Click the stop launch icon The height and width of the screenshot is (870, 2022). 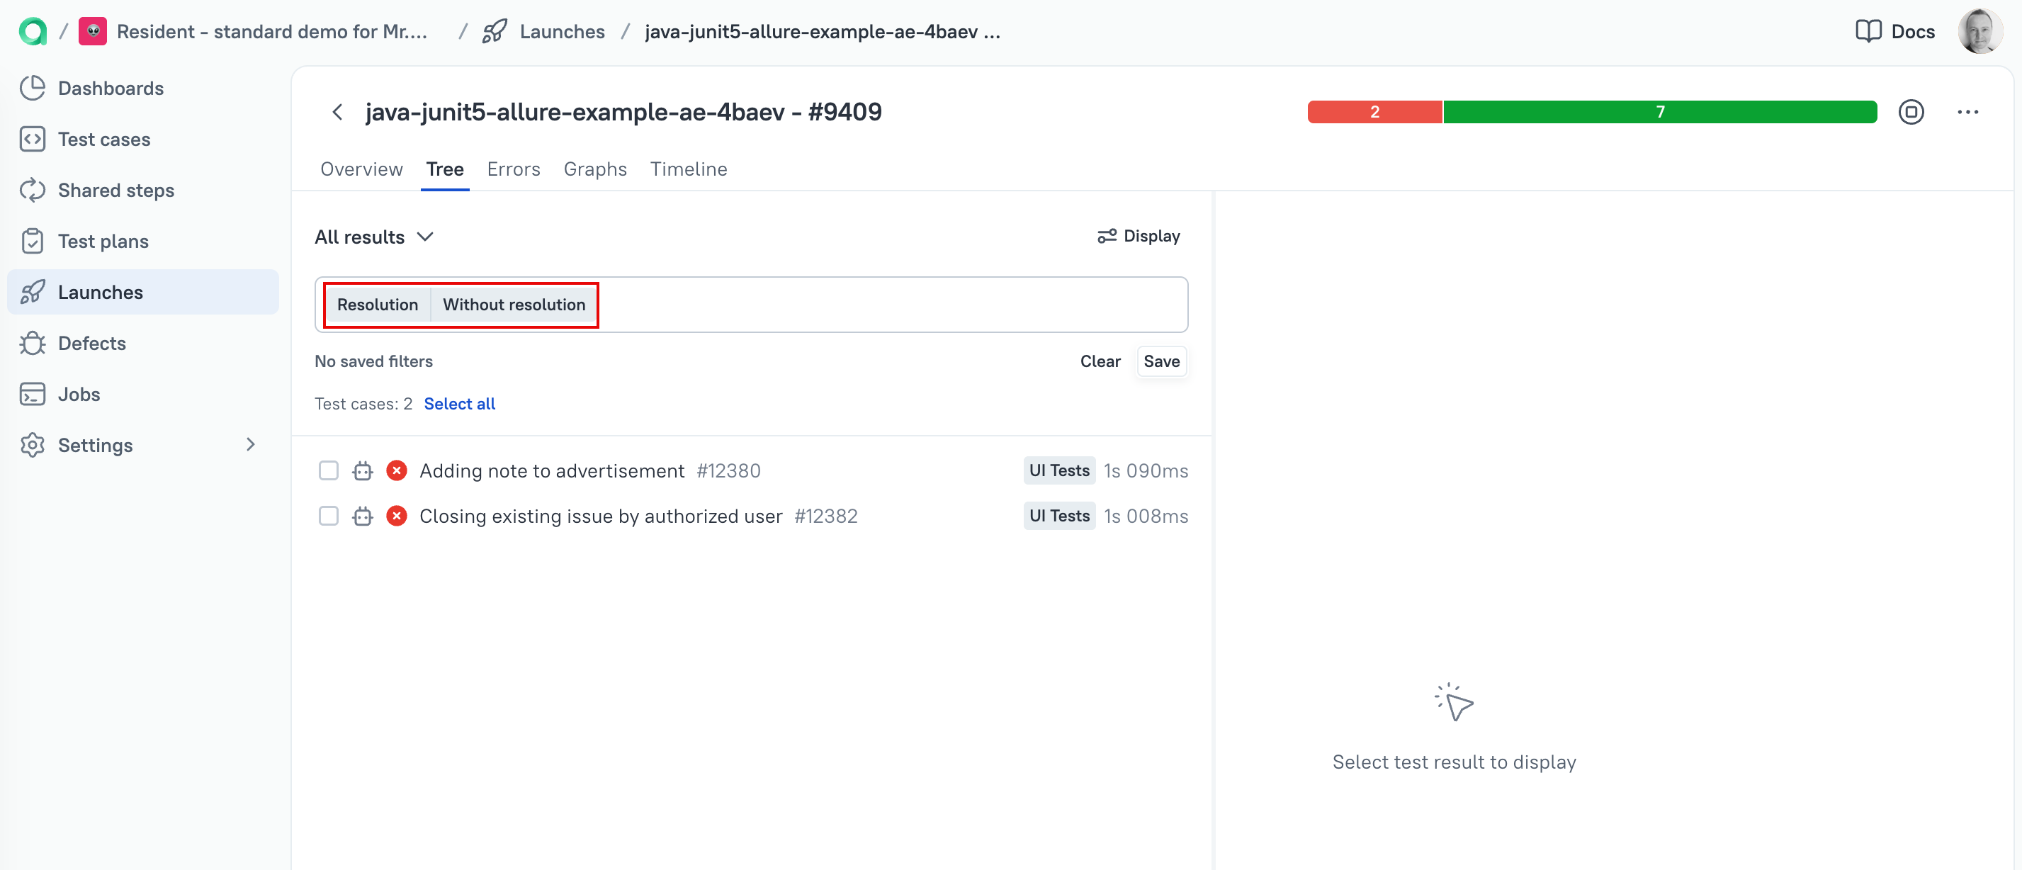tap(1911, 111)
